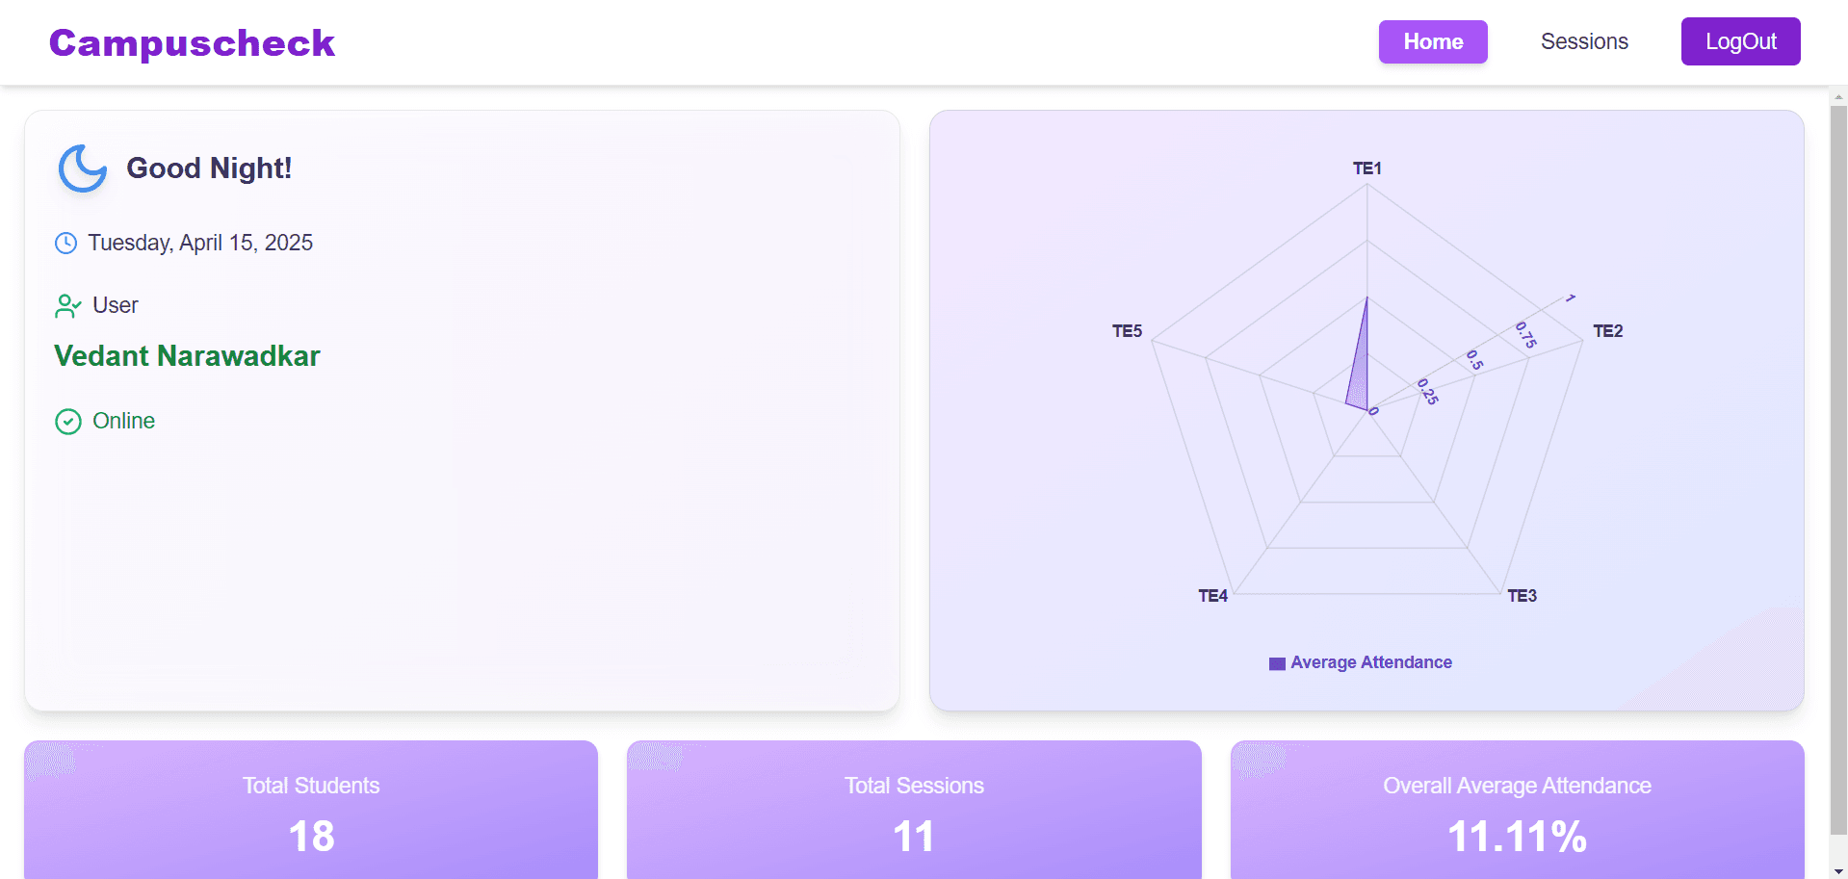The height and width of the screenshot is (879, 1848).
Task: Open the Home tab
Action: pyautogui.click(x=1432, y=41)
